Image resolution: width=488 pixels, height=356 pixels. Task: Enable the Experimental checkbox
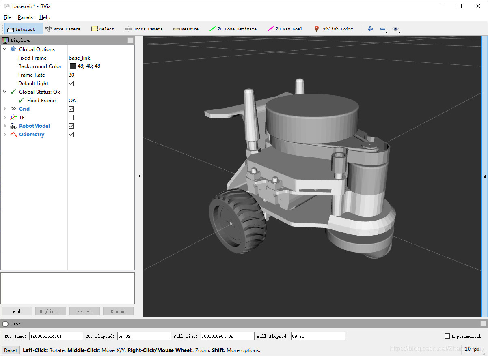tap(447, 336)
